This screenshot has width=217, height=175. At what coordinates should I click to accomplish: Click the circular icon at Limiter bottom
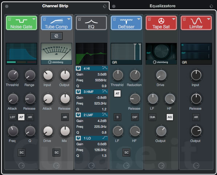196,166
